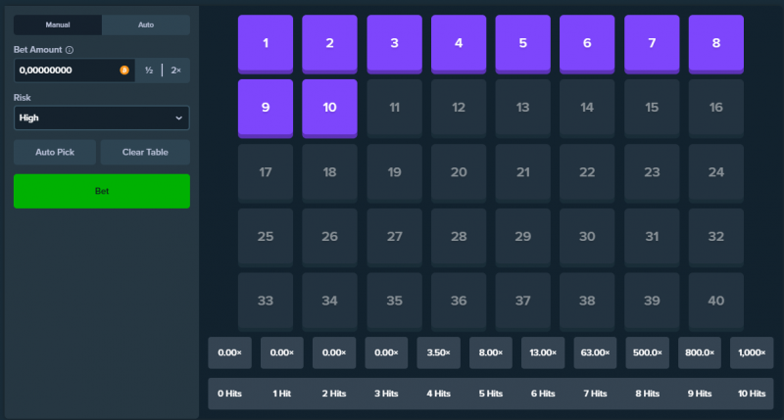The image size is (784, 420).
Task: Select keno tile number 39
Action: coord(652,302)
